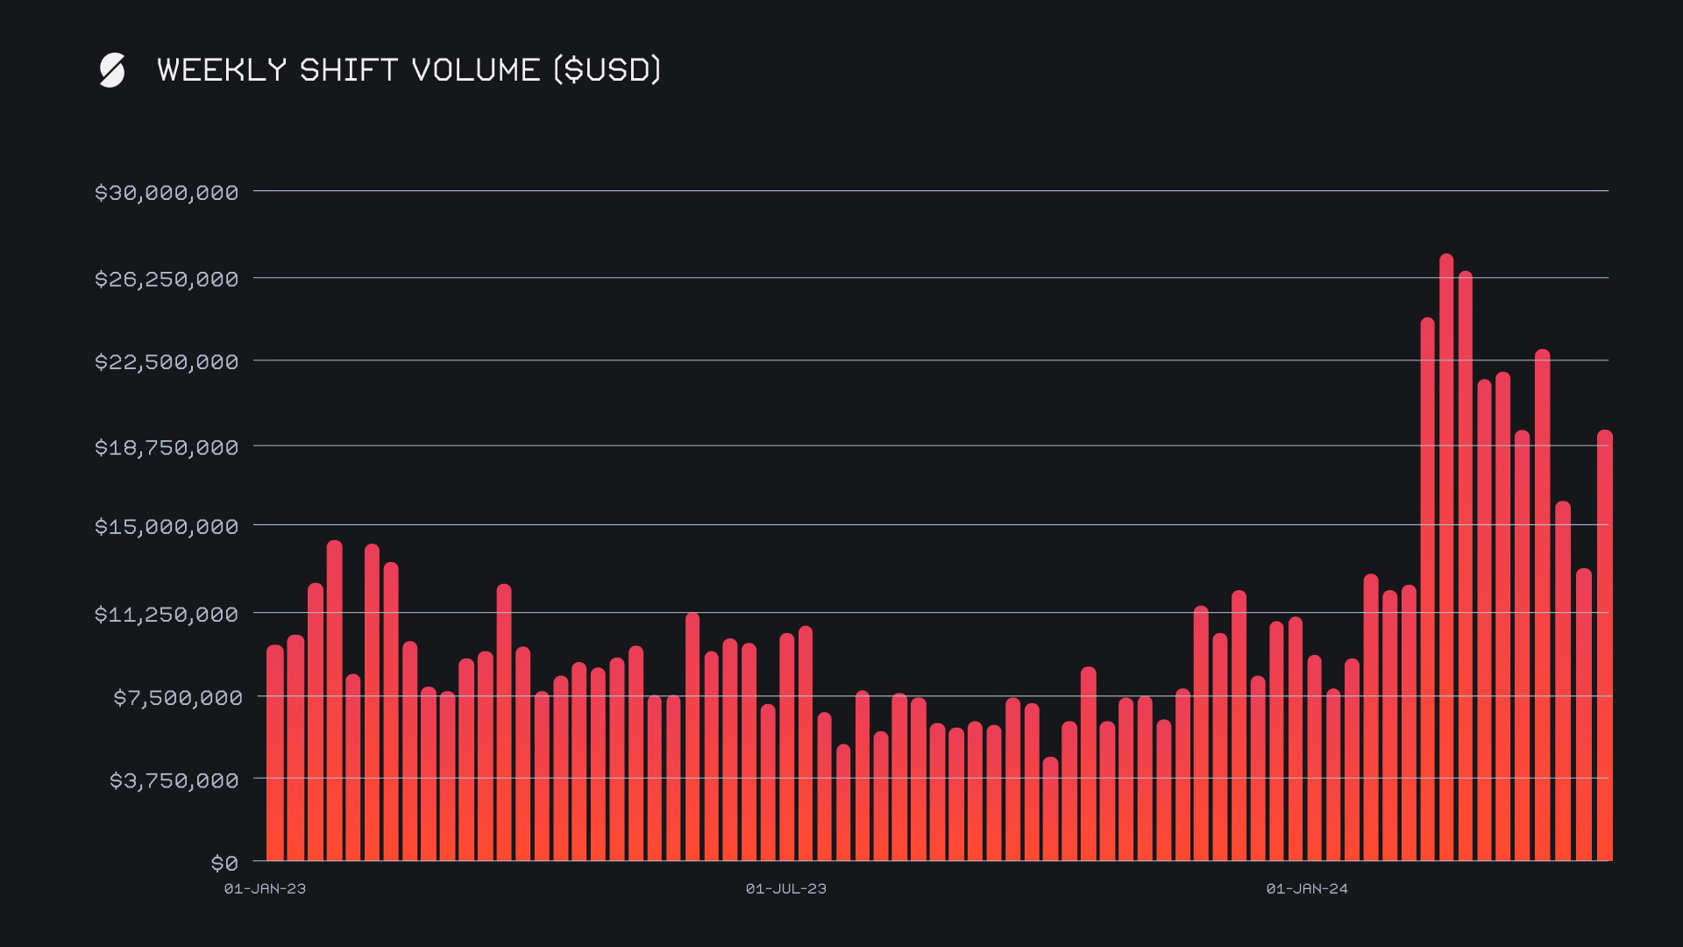Click the first bar on the left
The image size is (1683, 947).
(275, 754)
